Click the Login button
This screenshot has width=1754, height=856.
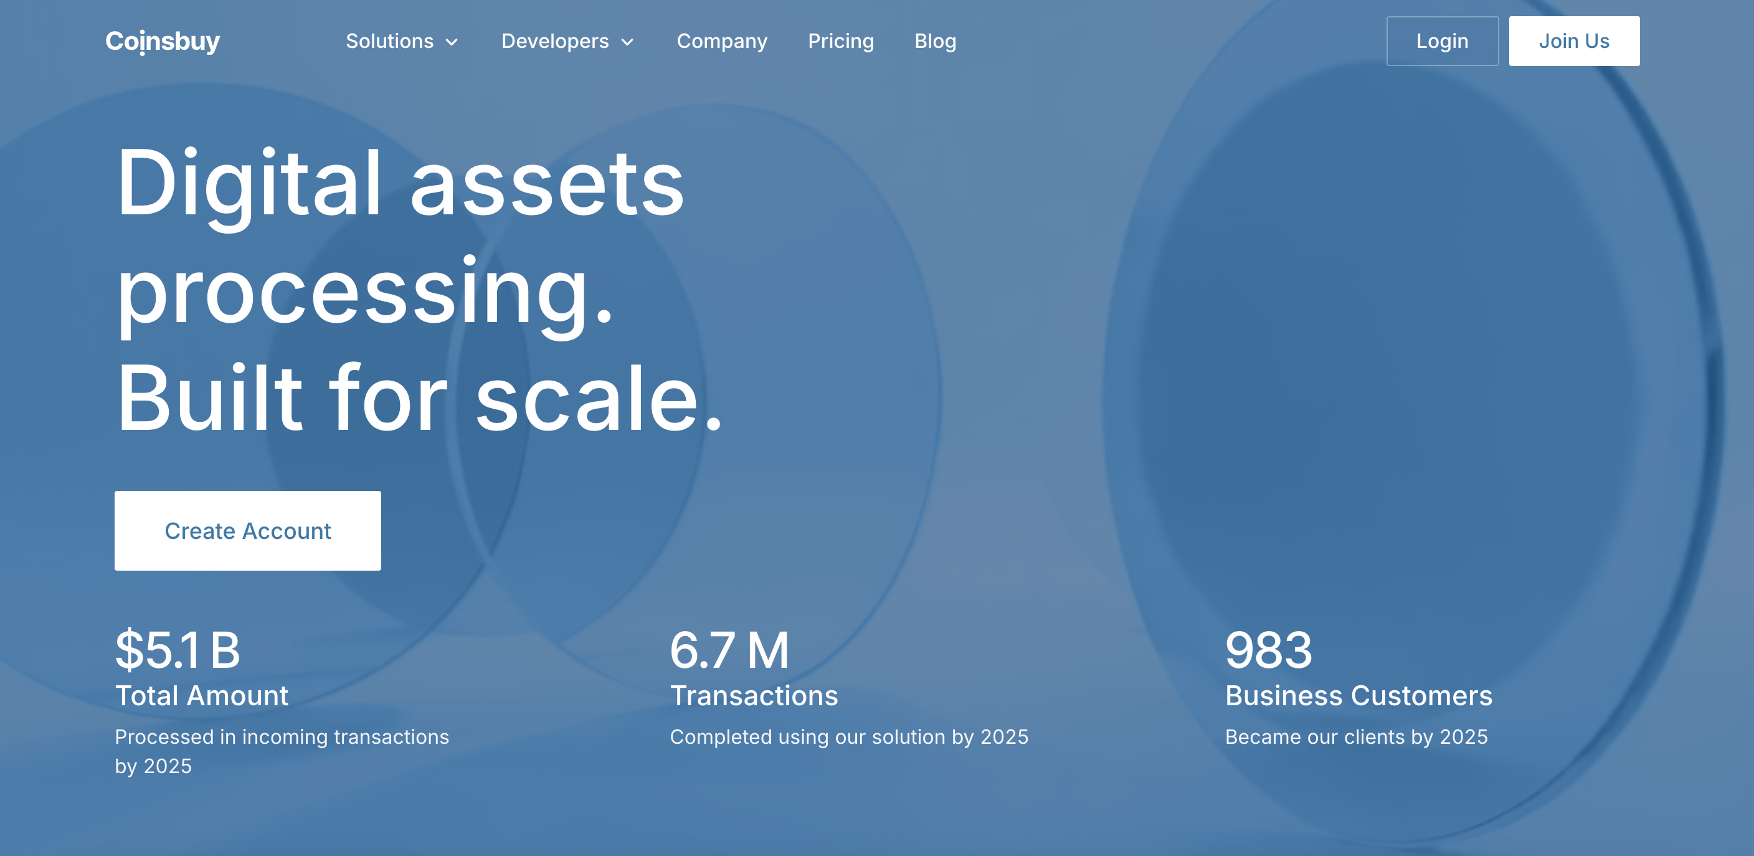tap(1442, 41)
